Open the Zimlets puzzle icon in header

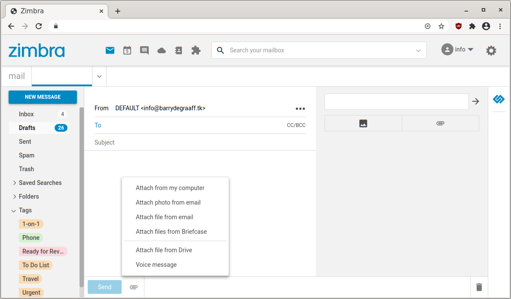tap(196, 51)
